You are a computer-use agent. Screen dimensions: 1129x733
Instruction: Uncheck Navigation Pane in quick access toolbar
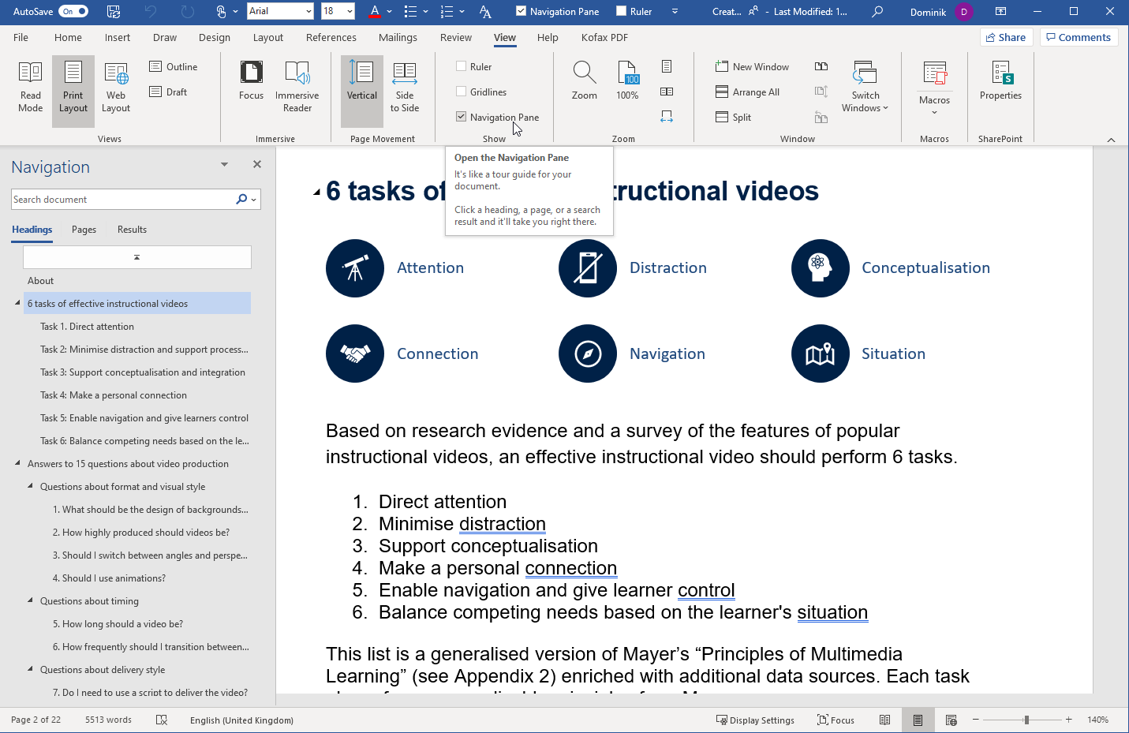521,12
